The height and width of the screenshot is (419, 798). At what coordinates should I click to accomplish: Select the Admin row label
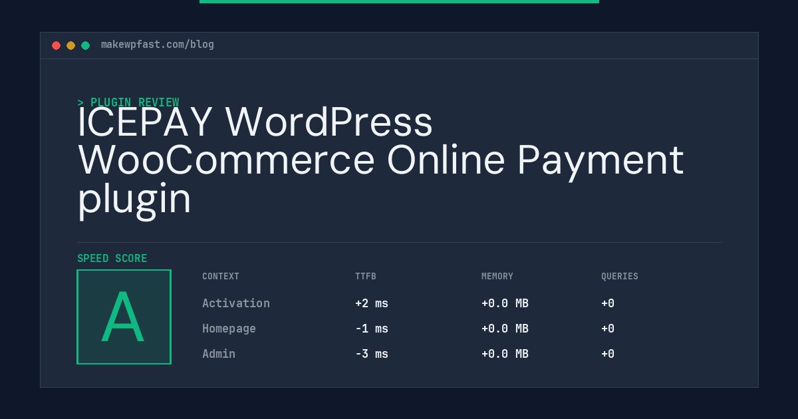pyautogui.click(x=219, y=354)
